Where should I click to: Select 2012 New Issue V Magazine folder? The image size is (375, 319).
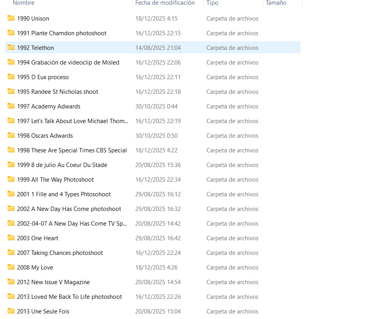[53, 282]
